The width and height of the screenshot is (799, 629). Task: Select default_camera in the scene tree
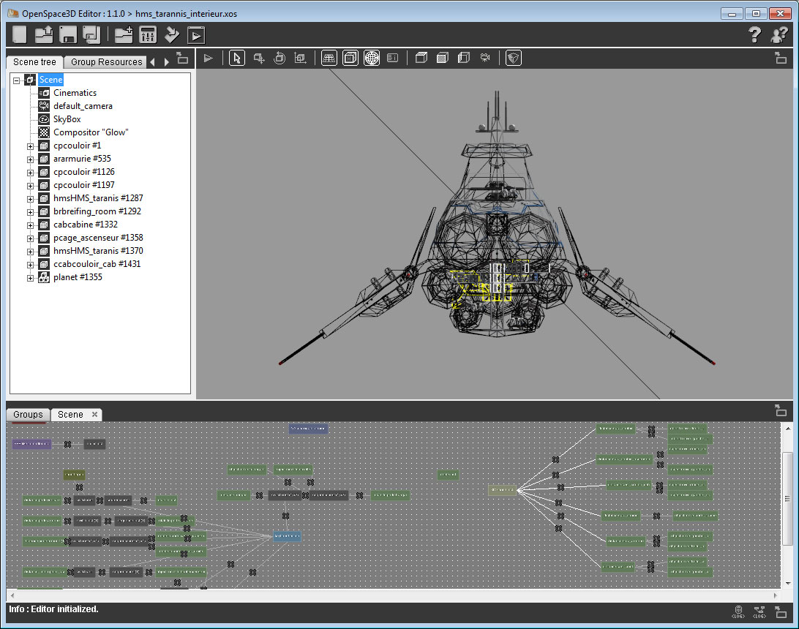pos(83,106)
